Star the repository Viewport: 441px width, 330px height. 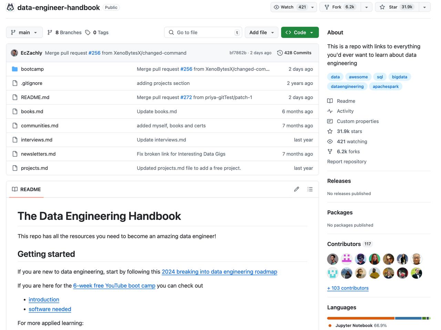click(397, 7)
